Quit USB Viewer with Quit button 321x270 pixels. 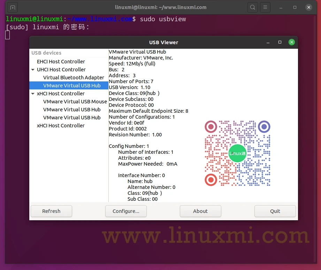(275, 211)
